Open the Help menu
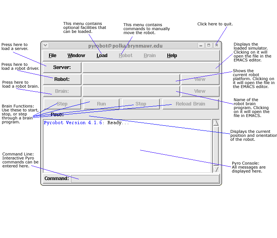 172,56
